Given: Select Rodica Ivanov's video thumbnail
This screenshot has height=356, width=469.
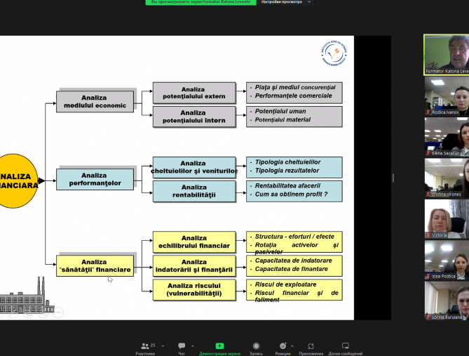Looking at the screenshot, I should point(446,96).
